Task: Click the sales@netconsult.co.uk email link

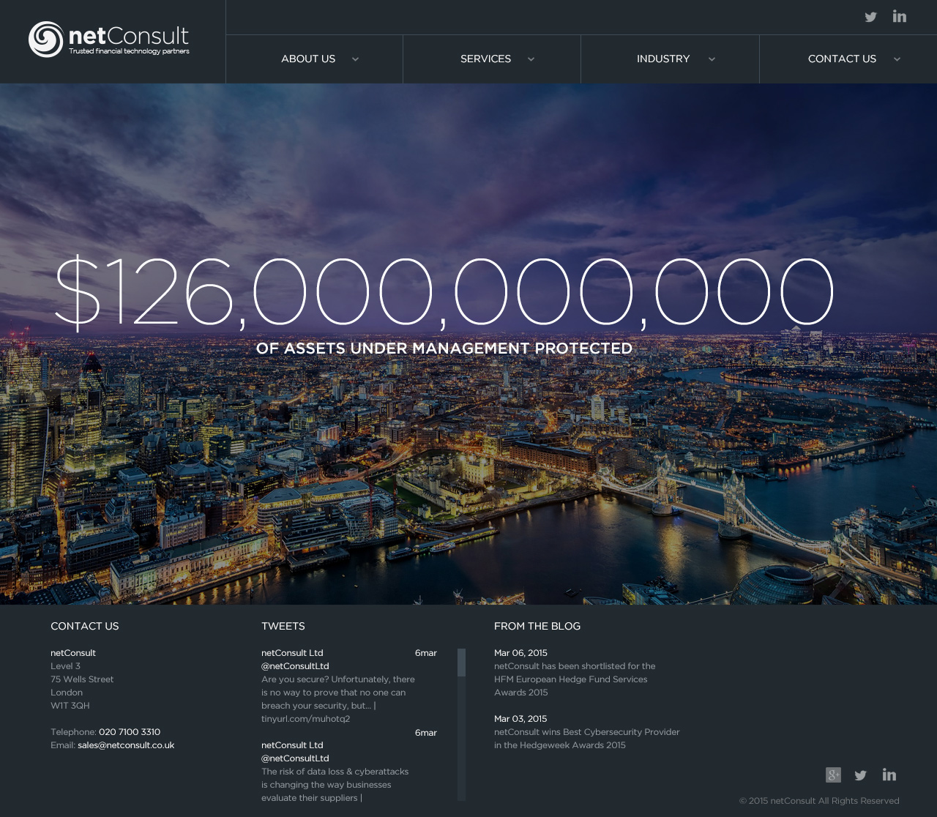Action: click(x=126, y=745)
